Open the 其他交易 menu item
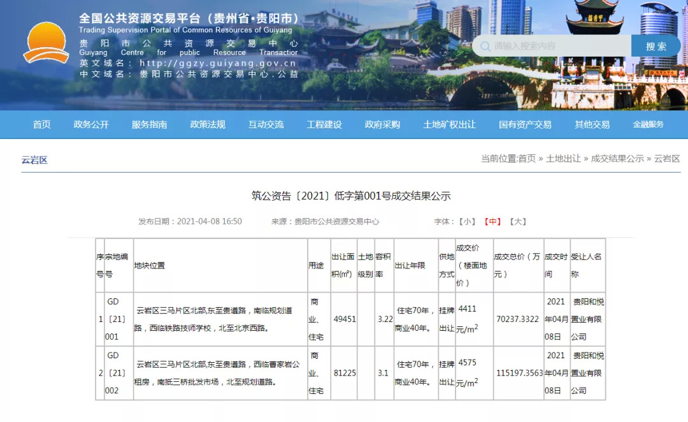 pos(592,124)
